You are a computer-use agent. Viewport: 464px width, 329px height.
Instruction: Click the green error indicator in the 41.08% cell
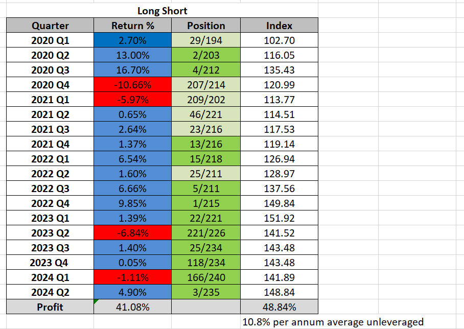(96, 302)
